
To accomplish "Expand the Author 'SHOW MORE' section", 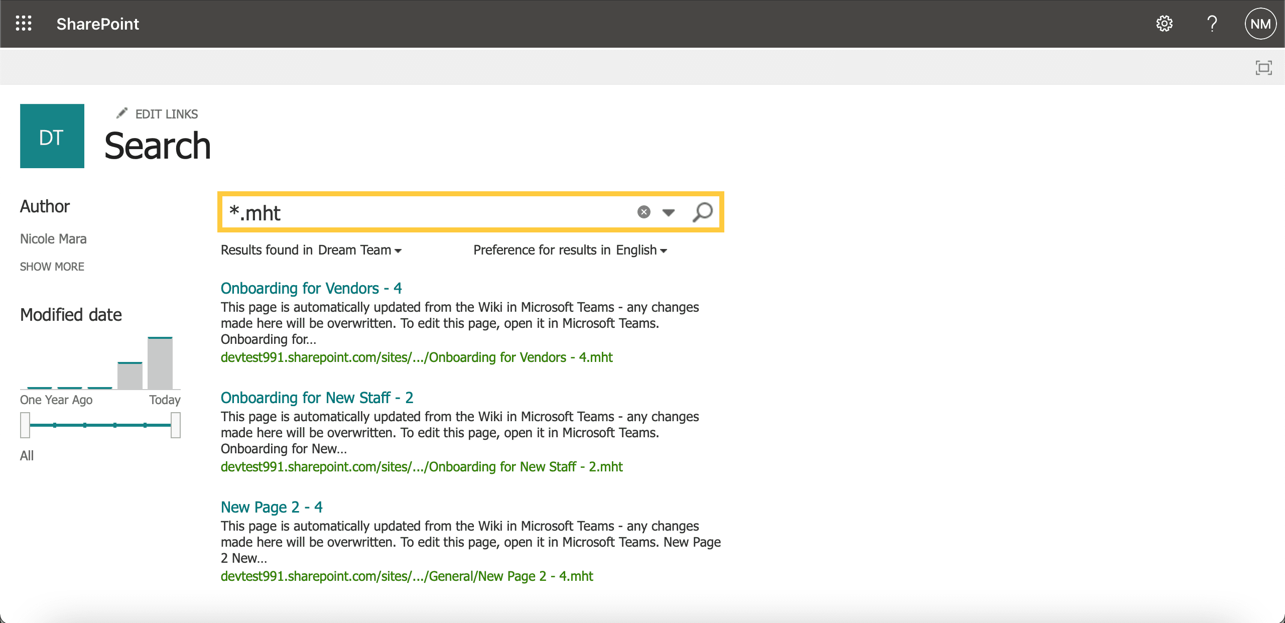I will tap(52, 266).
